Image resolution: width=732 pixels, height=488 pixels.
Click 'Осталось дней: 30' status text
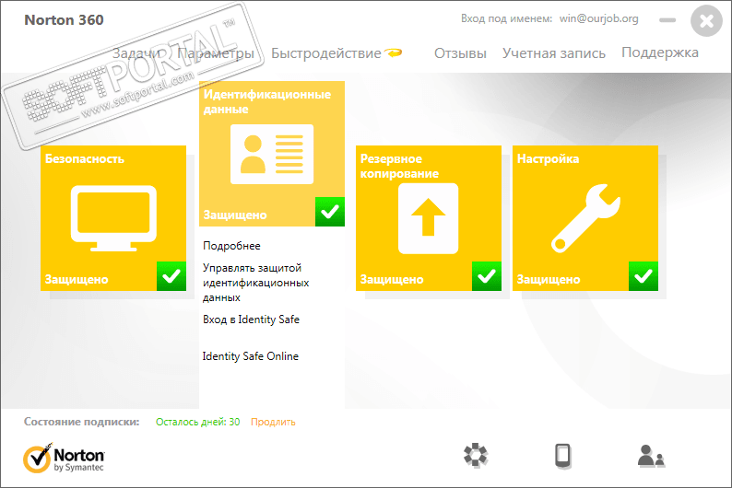pos(197,422)
